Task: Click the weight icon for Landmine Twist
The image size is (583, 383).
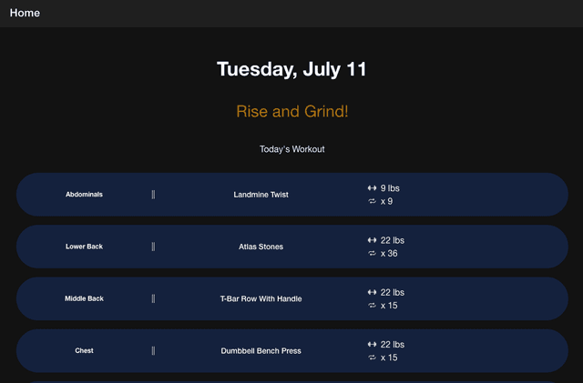Action: click(372, 188)
